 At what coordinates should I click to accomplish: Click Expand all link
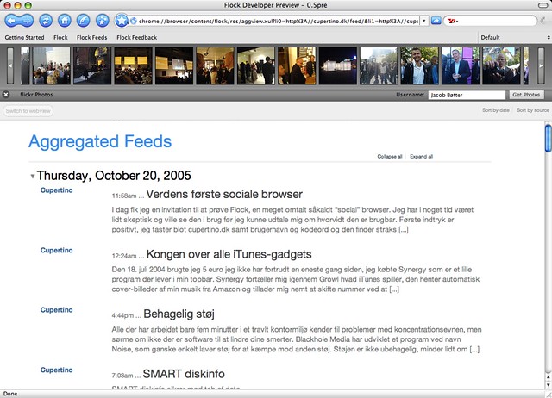pyautogui.click(x=422, y=157)
